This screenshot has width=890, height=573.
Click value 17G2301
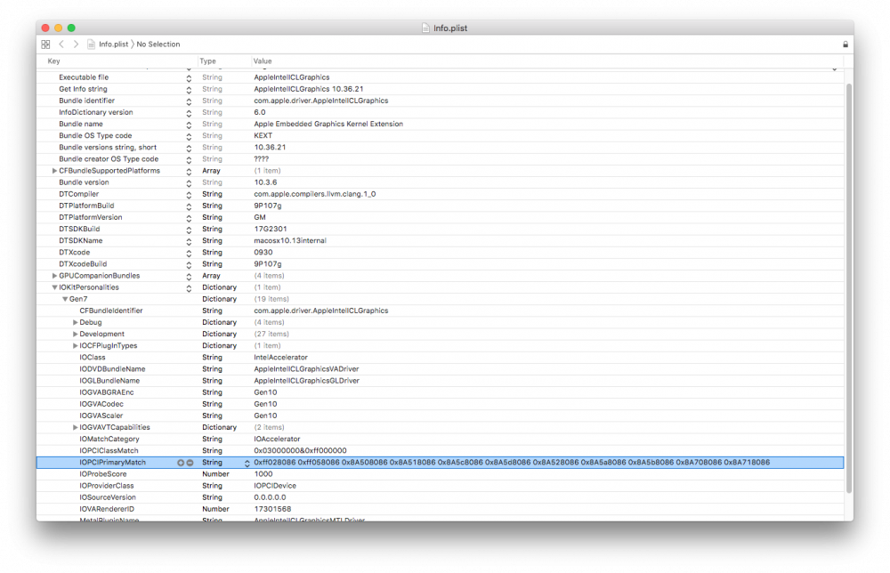tap(271, 230)
